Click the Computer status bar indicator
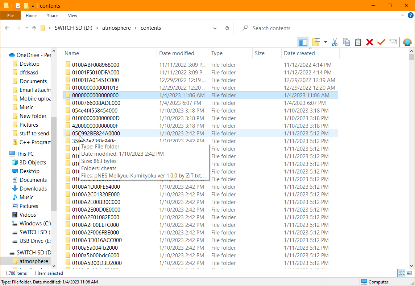Screen dimensions: 415x286 click(x=375, y=282)
